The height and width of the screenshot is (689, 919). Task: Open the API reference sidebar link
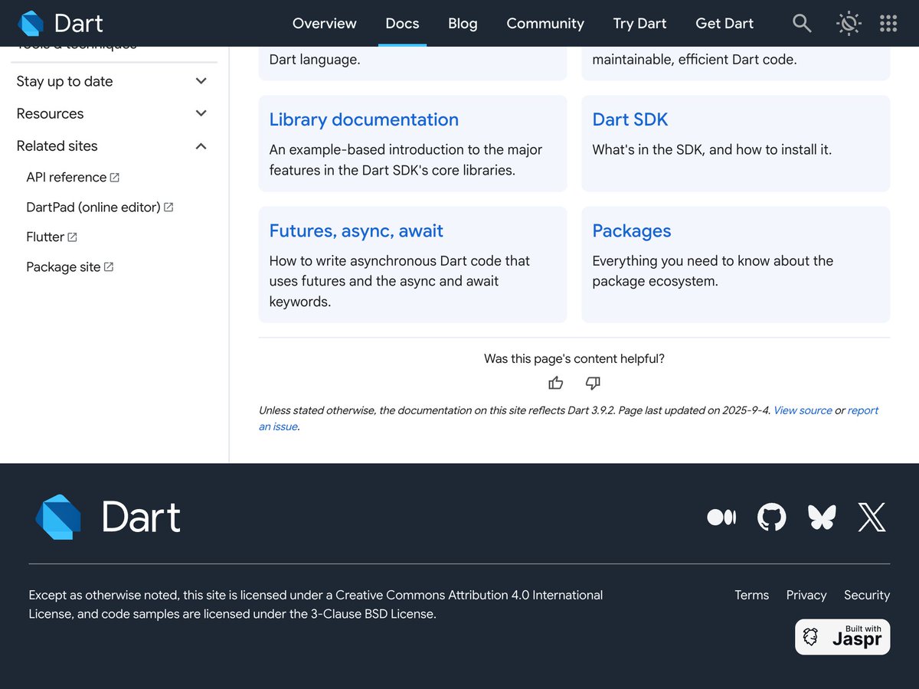73,177
